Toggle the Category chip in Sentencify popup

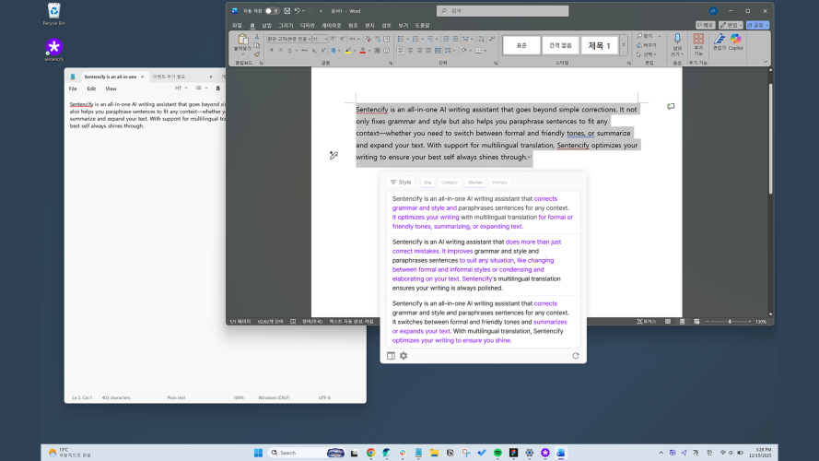click(x=450, y=183)
